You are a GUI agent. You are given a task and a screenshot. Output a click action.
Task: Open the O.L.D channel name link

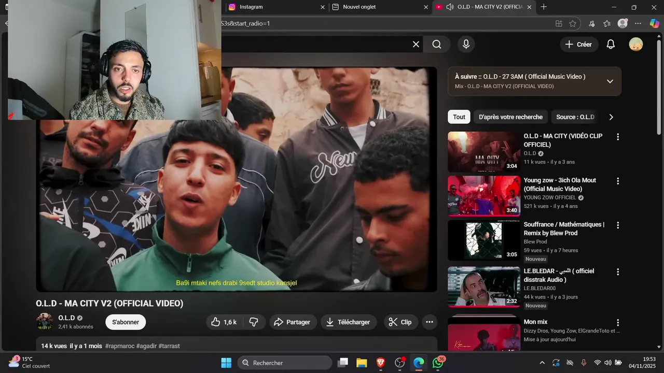pos(66,318)
